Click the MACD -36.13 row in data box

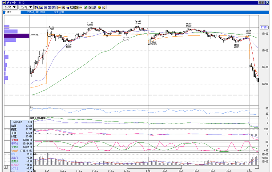coord(22,165)
